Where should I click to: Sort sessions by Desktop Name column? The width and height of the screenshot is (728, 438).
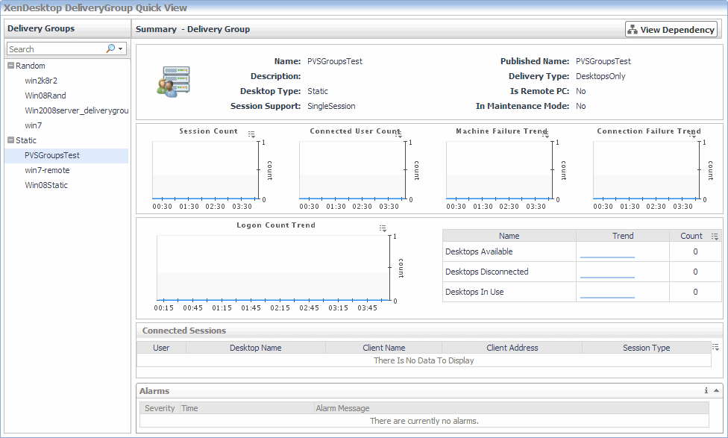pos(255,348)
